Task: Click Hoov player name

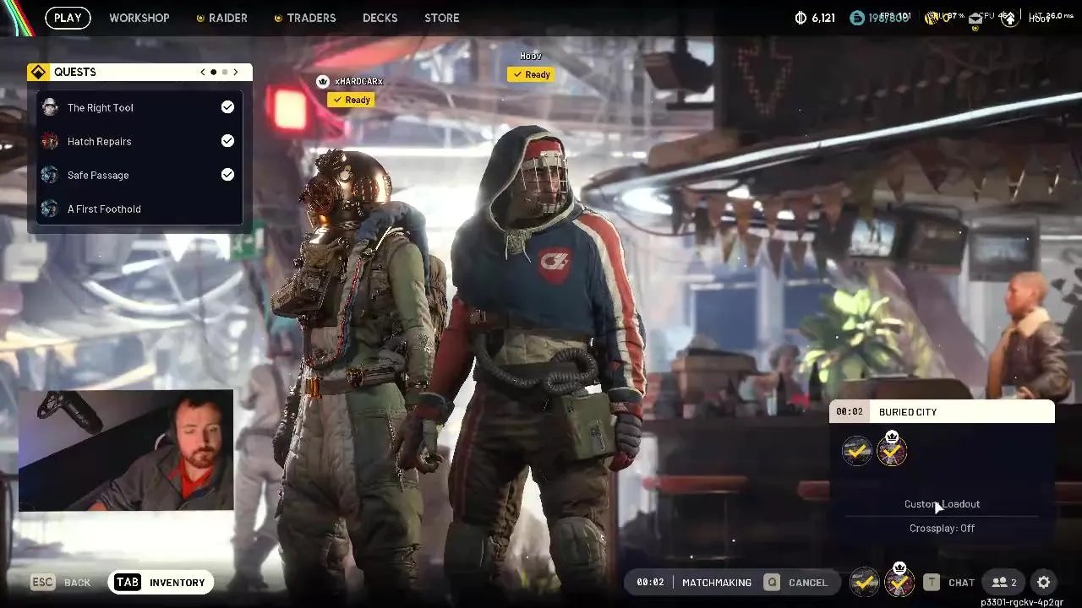Action: [531, 56]
